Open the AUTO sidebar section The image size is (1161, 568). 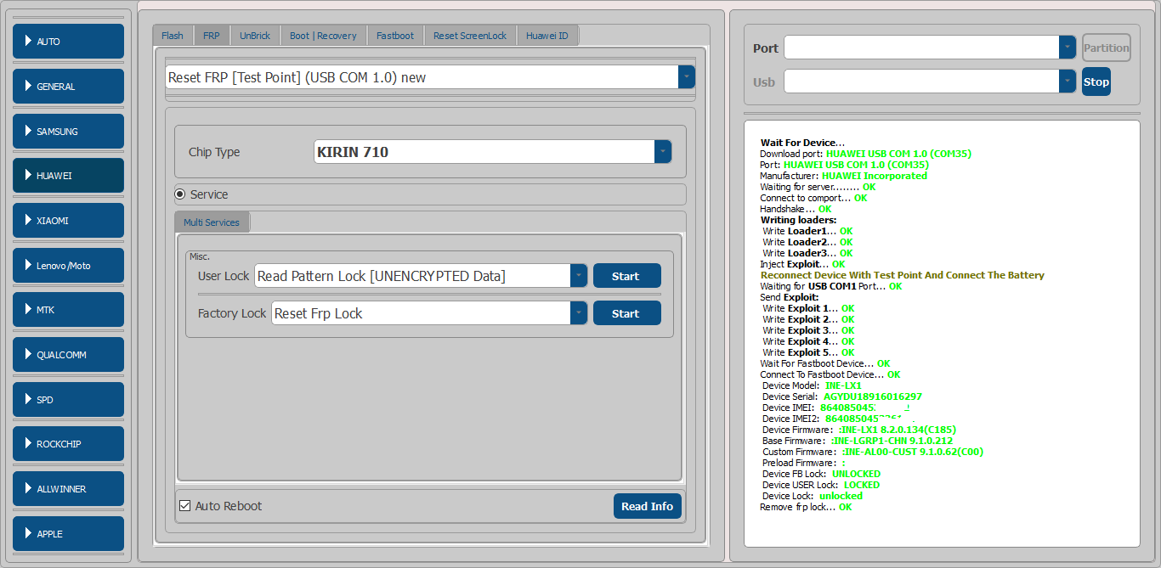[x=68, y=42]
